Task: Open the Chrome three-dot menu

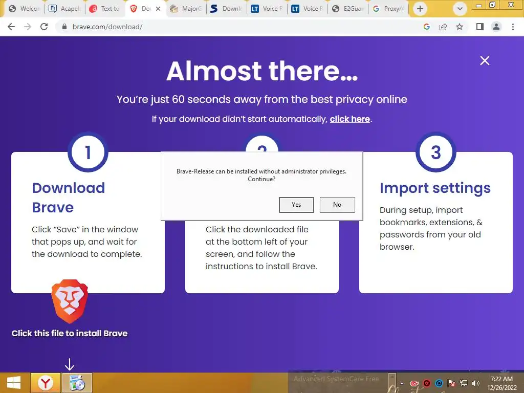Action: coord(513,27)
